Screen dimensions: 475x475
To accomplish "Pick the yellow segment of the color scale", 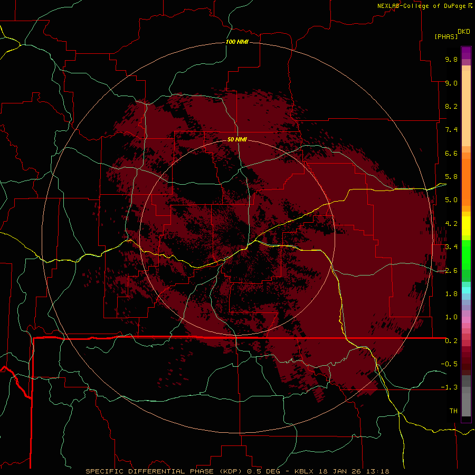I will coord(466,225).
